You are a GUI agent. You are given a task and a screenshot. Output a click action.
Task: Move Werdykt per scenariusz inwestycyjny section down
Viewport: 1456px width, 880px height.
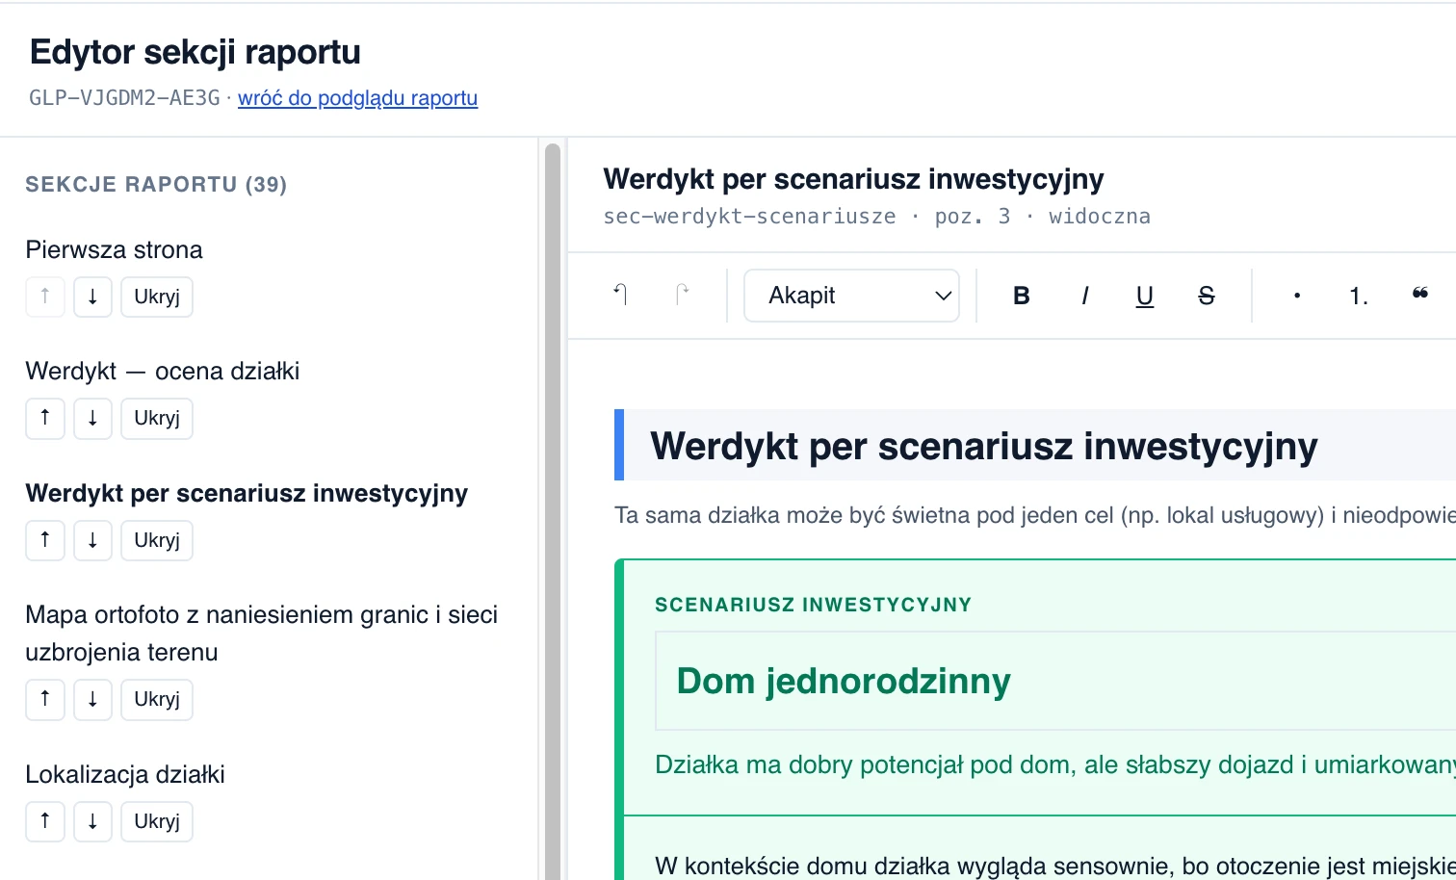[92, 540]
